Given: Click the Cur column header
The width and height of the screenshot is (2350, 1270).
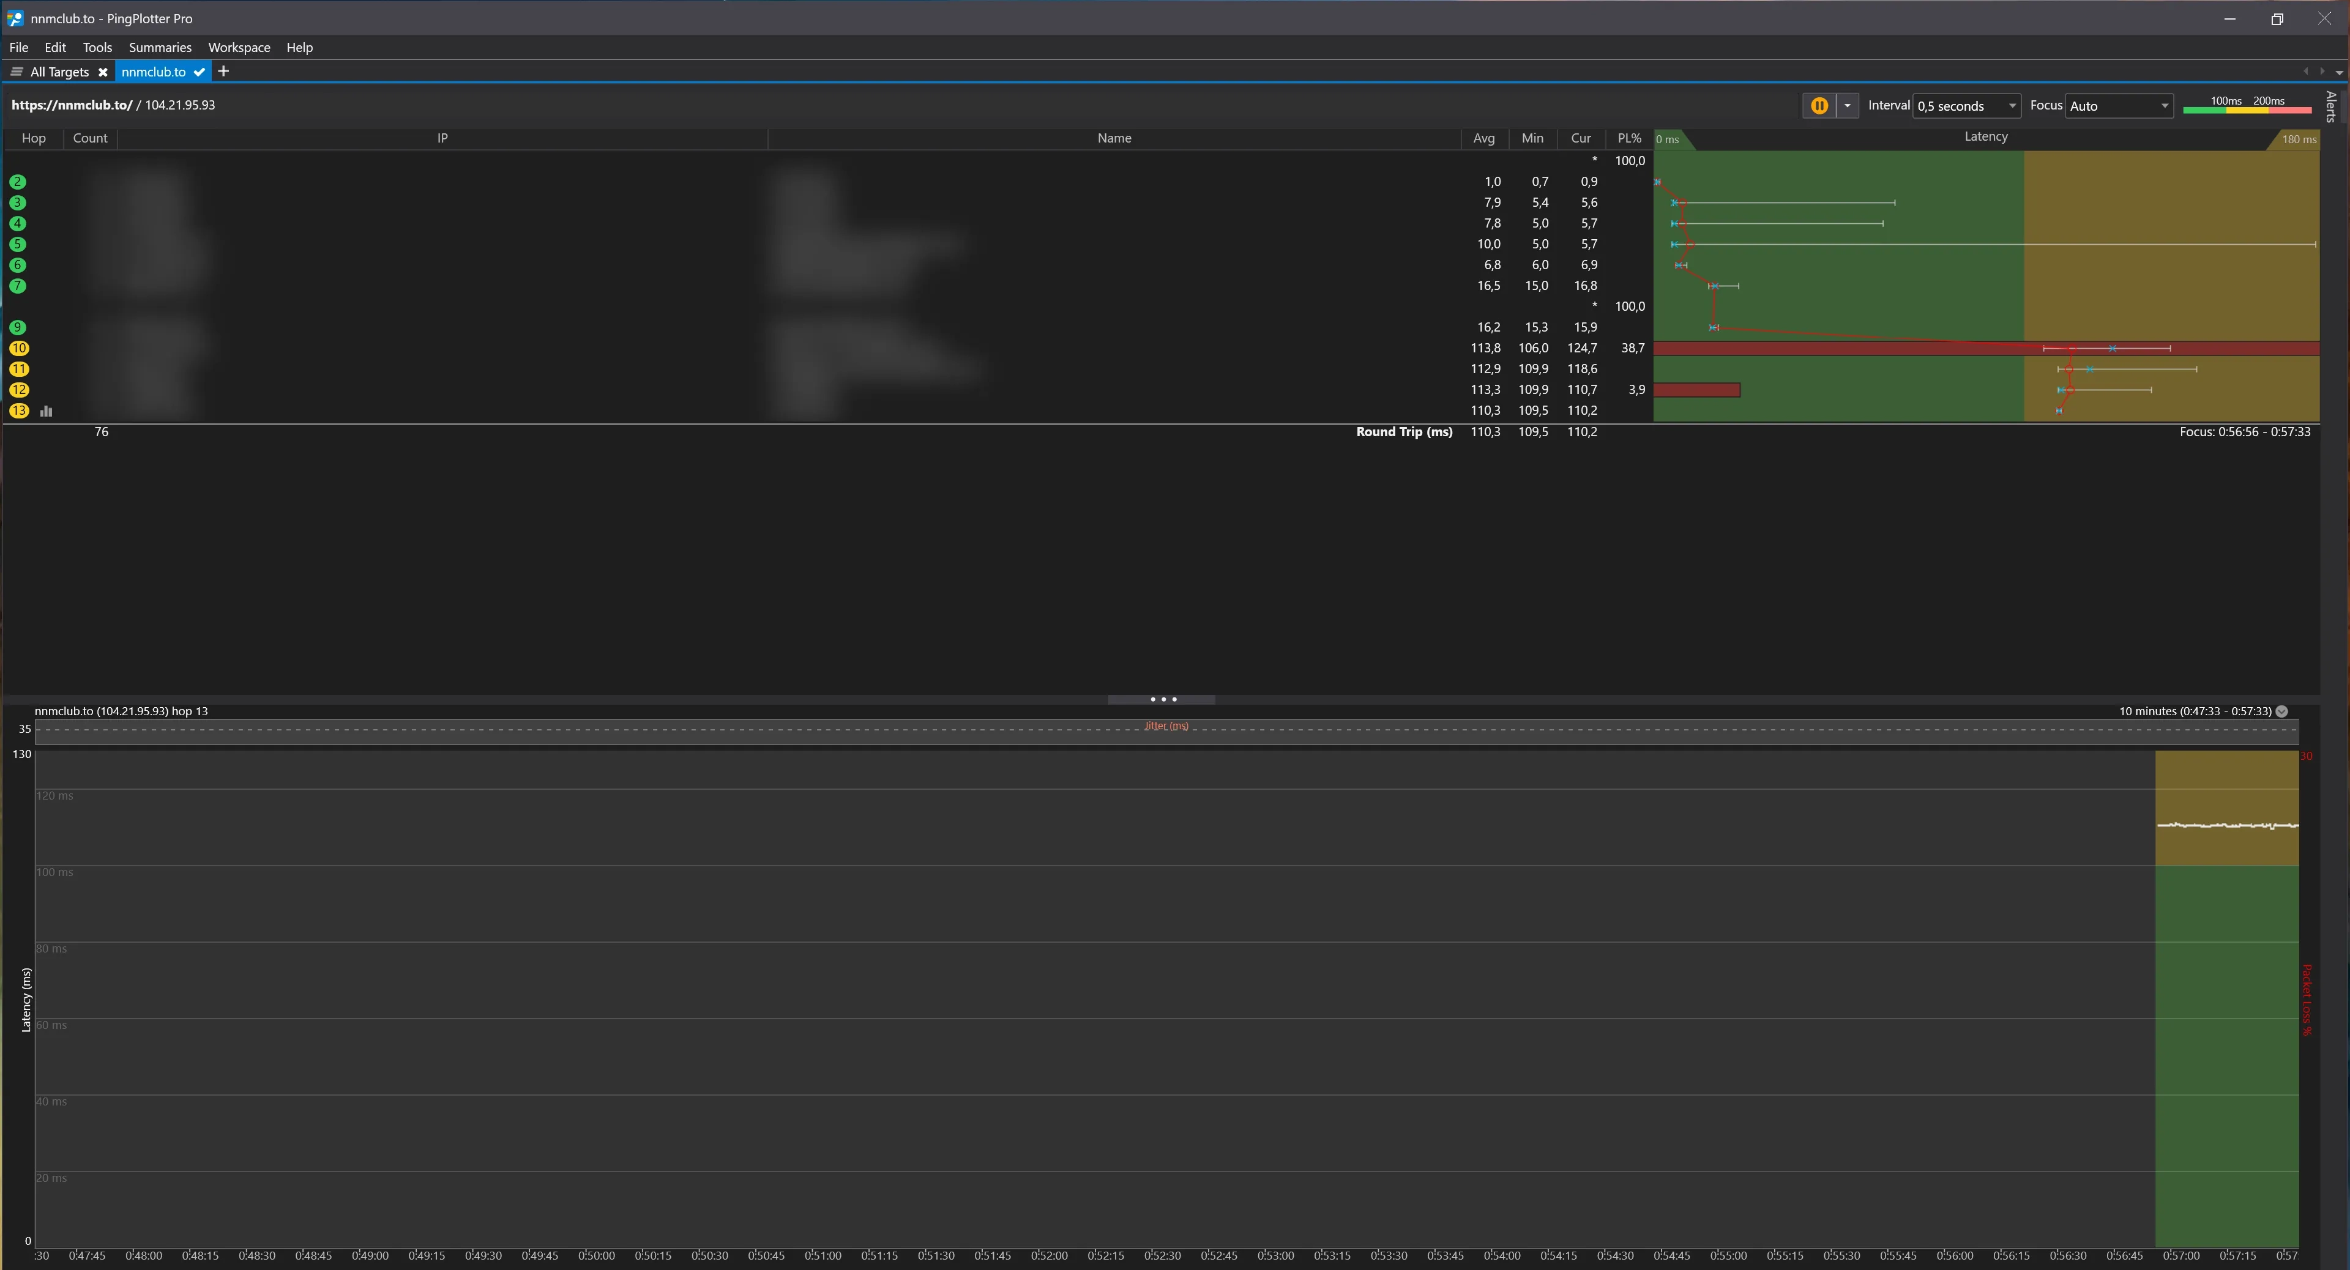Looking at the screenshot, I should [1581, 139].
